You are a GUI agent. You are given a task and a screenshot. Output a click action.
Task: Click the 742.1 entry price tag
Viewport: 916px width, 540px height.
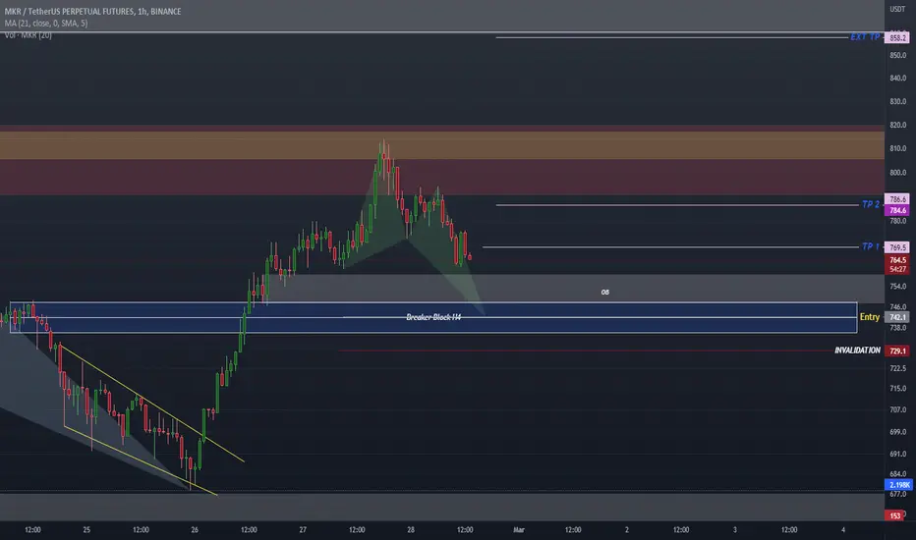[898, 317]
